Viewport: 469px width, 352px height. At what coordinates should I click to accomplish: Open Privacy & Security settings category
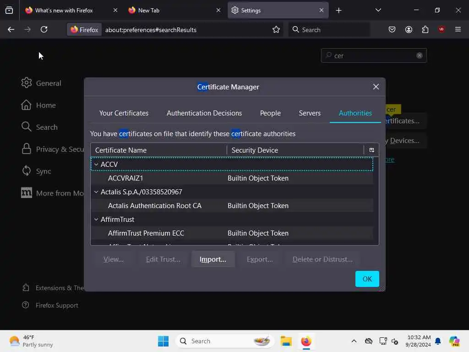52,149
